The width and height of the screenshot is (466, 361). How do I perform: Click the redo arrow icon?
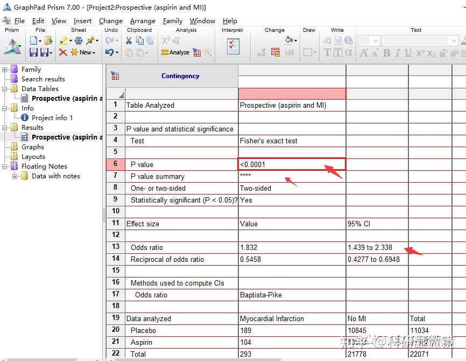tap(109, 40)
